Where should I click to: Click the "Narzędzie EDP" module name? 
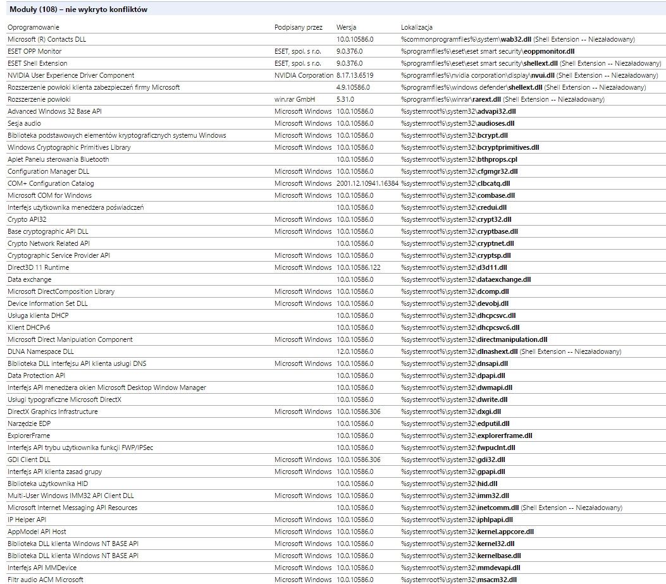click(29, 423)
